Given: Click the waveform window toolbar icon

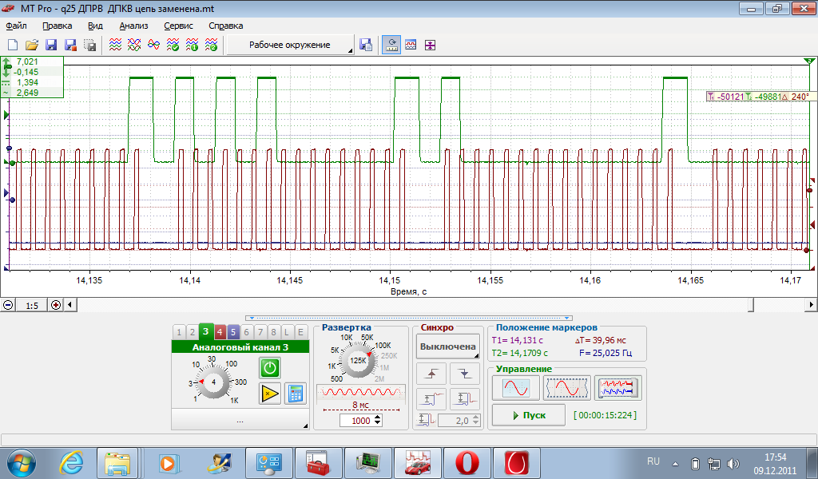Looking at the screenshot, I should (411, 46).
